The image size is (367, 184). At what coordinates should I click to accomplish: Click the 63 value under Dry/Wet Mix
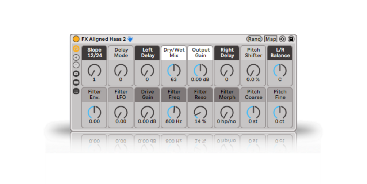(174, 80)
